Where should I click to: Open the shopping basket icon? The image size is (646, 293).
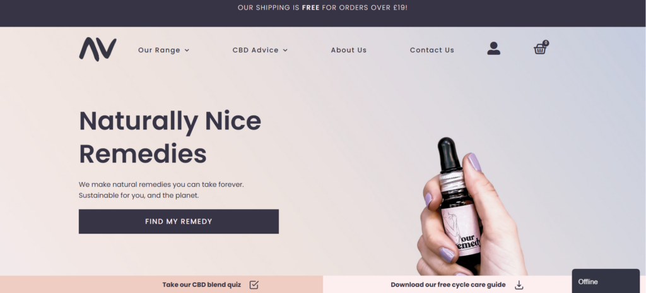coord(540,49)
